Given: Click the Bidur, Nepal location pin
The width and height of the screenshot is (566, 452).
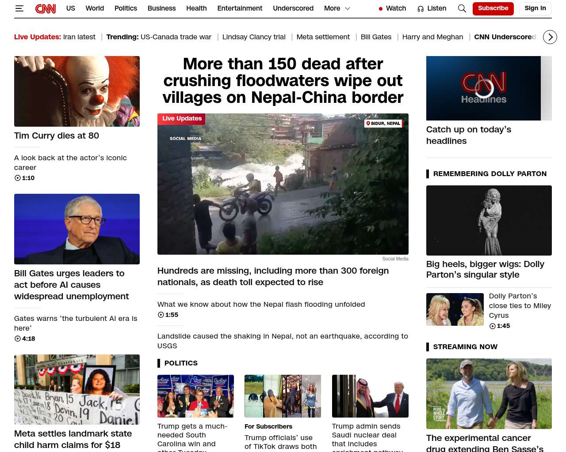Looking at the screenshot, I should click(368, 124).
